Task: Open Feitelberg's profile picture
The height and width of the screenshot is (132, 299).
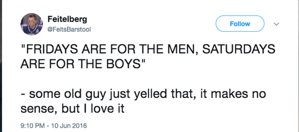Action: click(31, 24)
